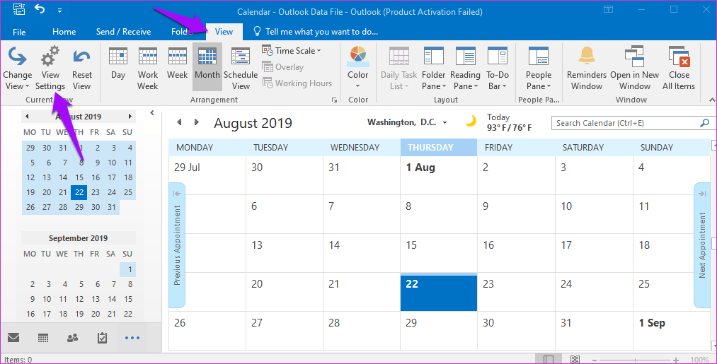Click the THURSDAY column header

(439, 148)
